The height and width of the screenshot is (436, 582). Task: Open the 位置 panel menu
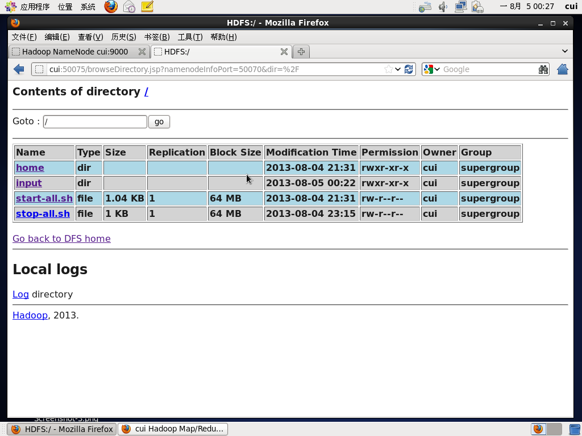coord(65,7)
